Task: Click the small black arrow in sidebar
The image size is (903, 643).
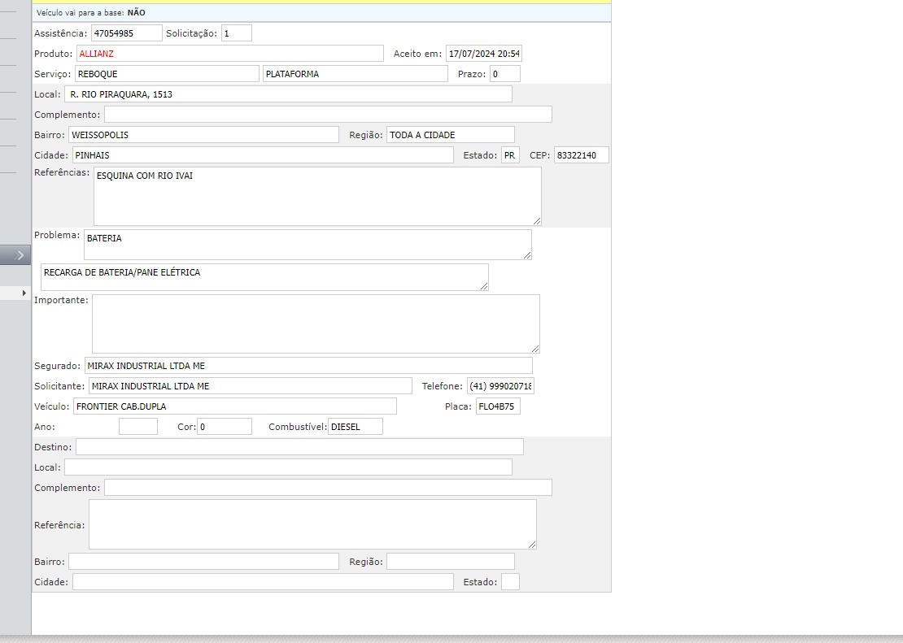Action: [24, 293]
